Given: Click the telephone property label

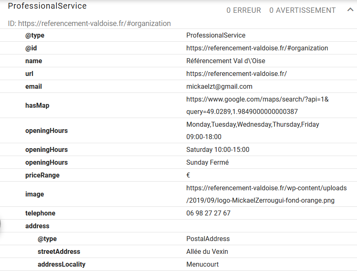Looking at the screenshot, I should pos(40,213).
